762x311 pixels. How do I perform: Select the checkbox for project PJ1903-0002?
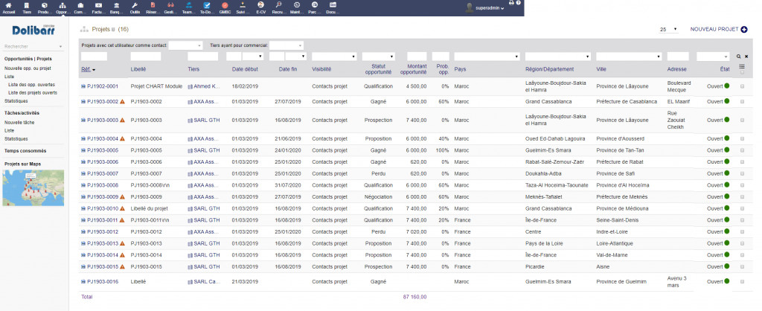[742, 101]
